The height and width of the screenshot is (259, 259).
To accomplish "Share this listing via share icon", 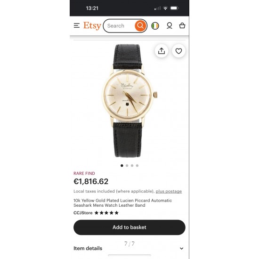I will 162,51.
